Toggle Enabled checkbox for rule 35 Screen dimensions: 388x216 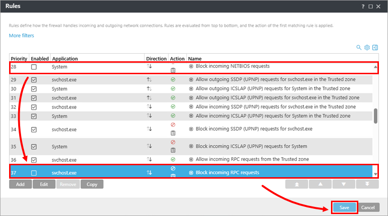click(x=34, y=147)
